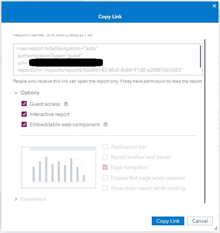Toggle the Interactive report checkbox
Screen dimensions: 220x233
point(24,114)
